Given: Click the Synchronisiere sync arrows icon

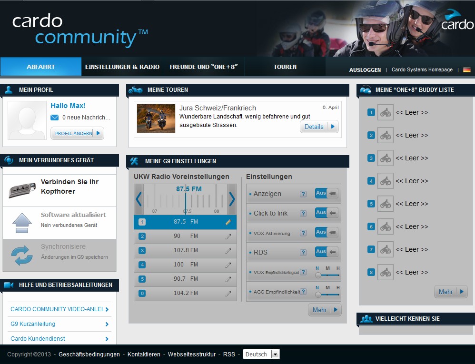Looking at the screenshot, I should pyautogui.click(x=22, y=256).
